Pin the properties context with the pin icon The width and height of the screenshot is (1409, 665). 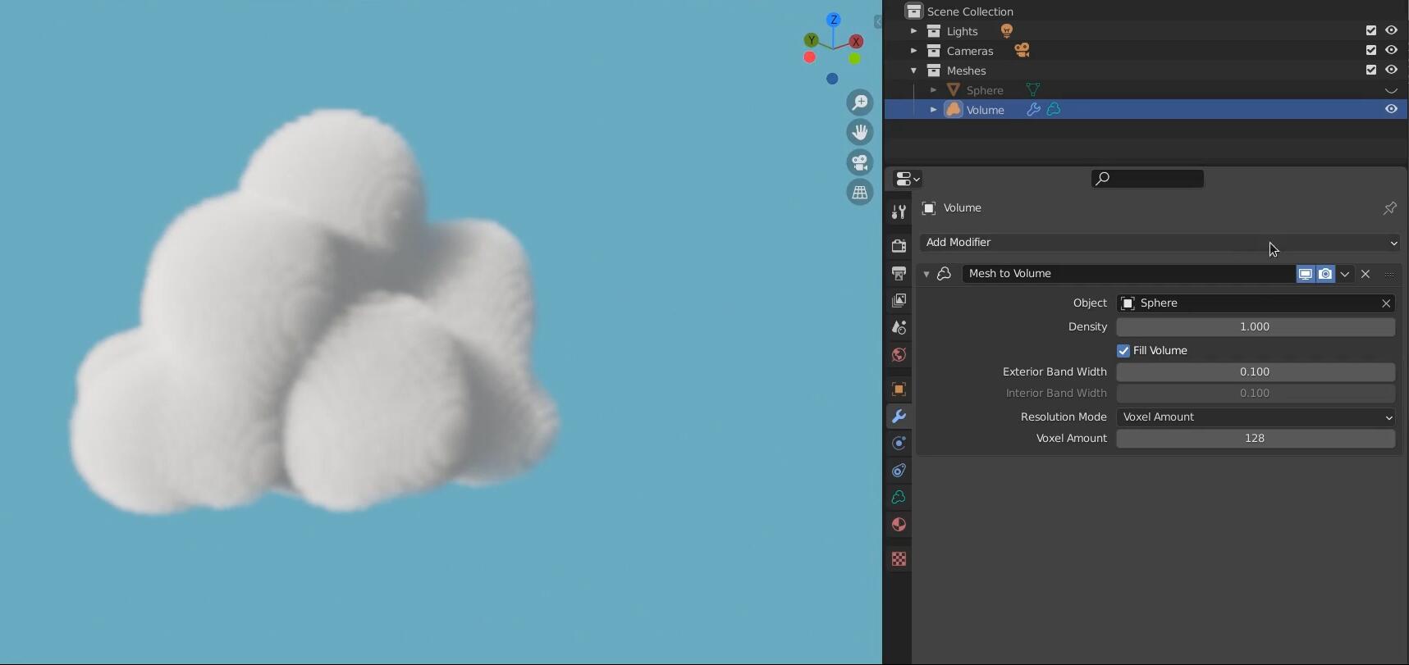tap(1389, 208)
